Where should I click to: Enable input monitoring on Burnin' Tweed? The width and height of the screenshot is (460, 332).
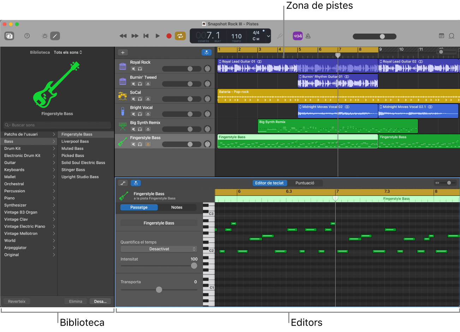(148, 84)
